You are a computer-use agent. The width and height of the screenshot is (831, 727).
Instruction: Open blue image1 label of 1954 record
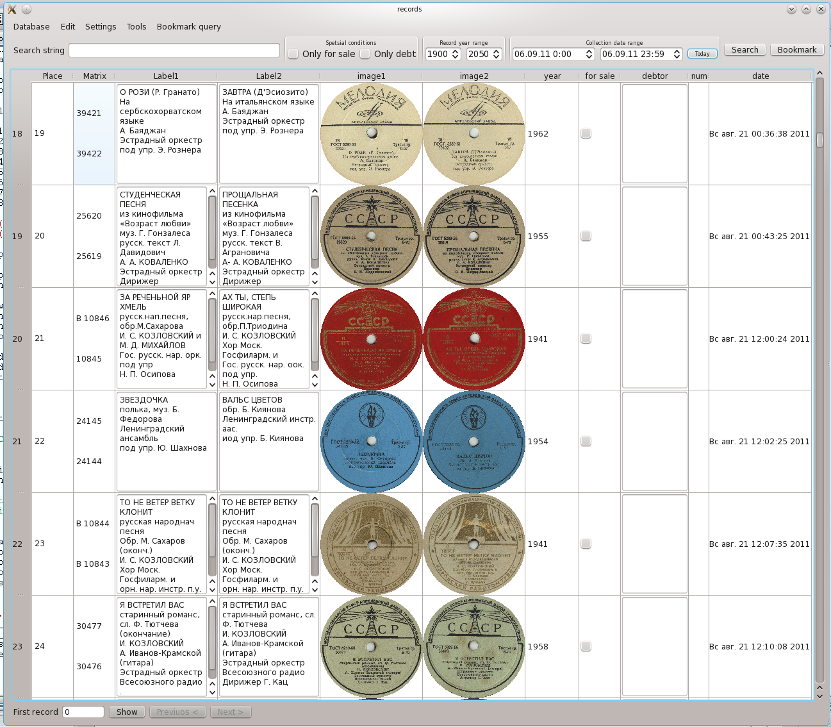click(x=372, y=441)
